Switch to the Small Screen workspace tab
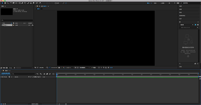 [163, 3]
